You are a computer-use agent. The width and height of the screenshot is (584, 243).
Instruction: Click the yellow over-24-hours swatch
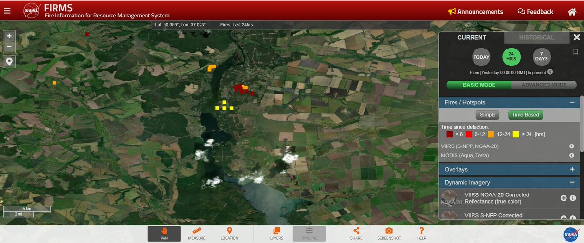point(515,134)
